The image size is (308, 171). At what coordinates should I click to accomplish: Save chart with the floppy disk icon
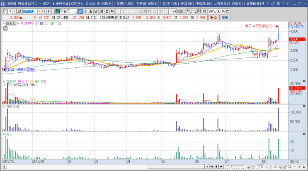point(199,11)
